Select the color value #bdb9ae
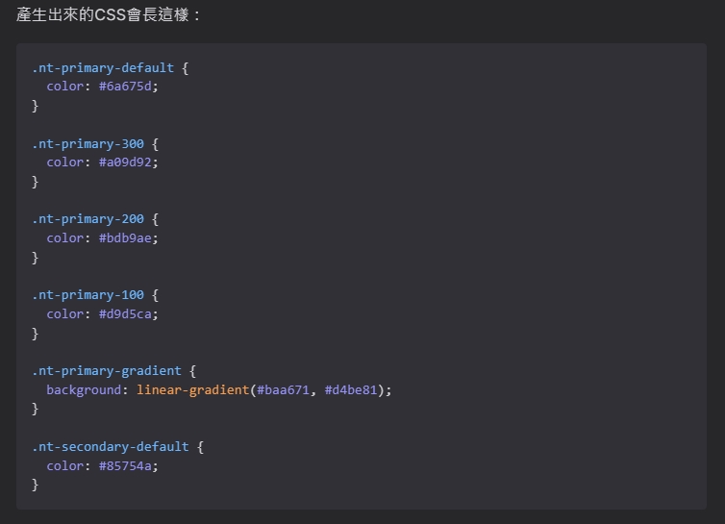Viewport: 725px width, 524px height. pos(125,238)
